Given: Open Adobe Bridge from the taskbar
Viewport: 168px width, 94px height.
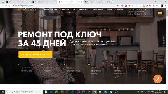Looking at the screenshot, I should click(x=62, y=92).
